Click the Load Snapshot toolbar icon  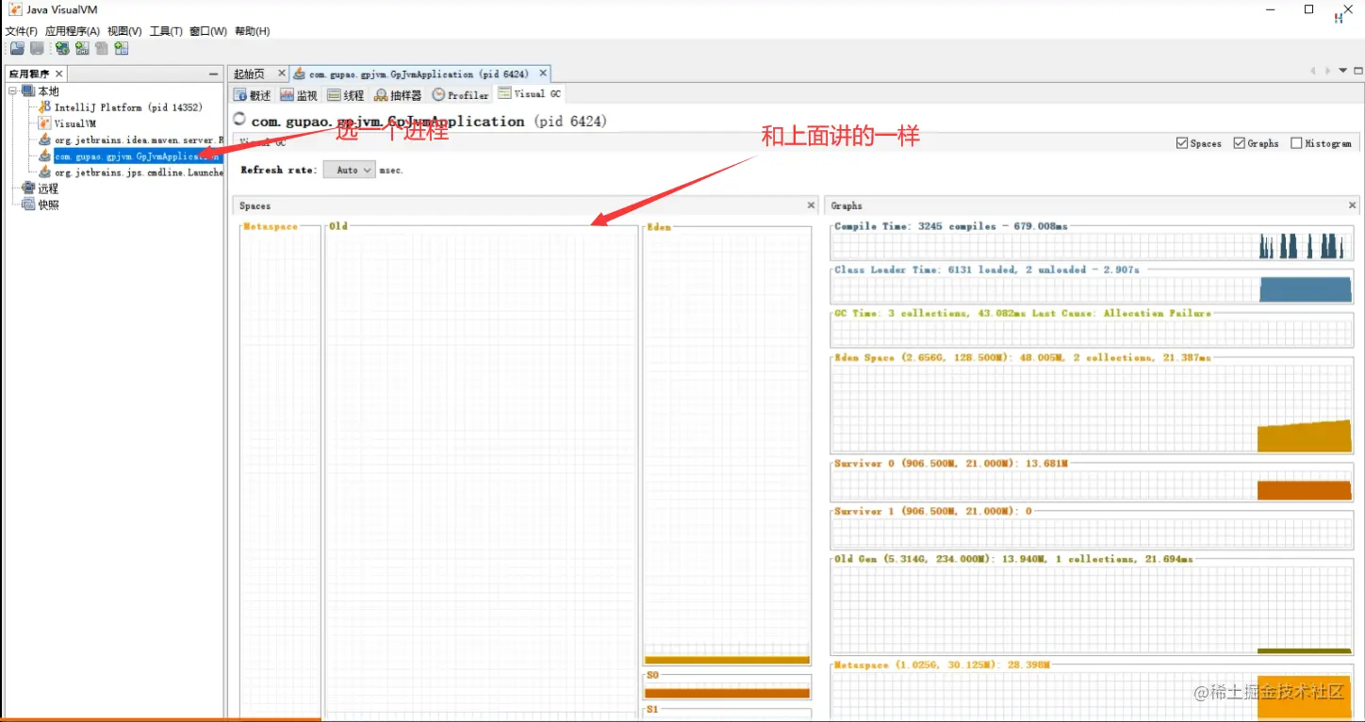click(17, 48)
